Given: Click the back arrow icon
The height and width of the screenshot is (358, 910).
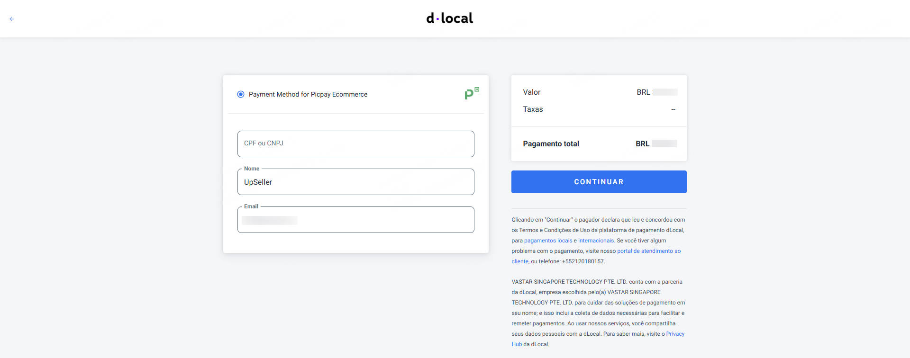Looking at the screenshot, I should [12, 19].
